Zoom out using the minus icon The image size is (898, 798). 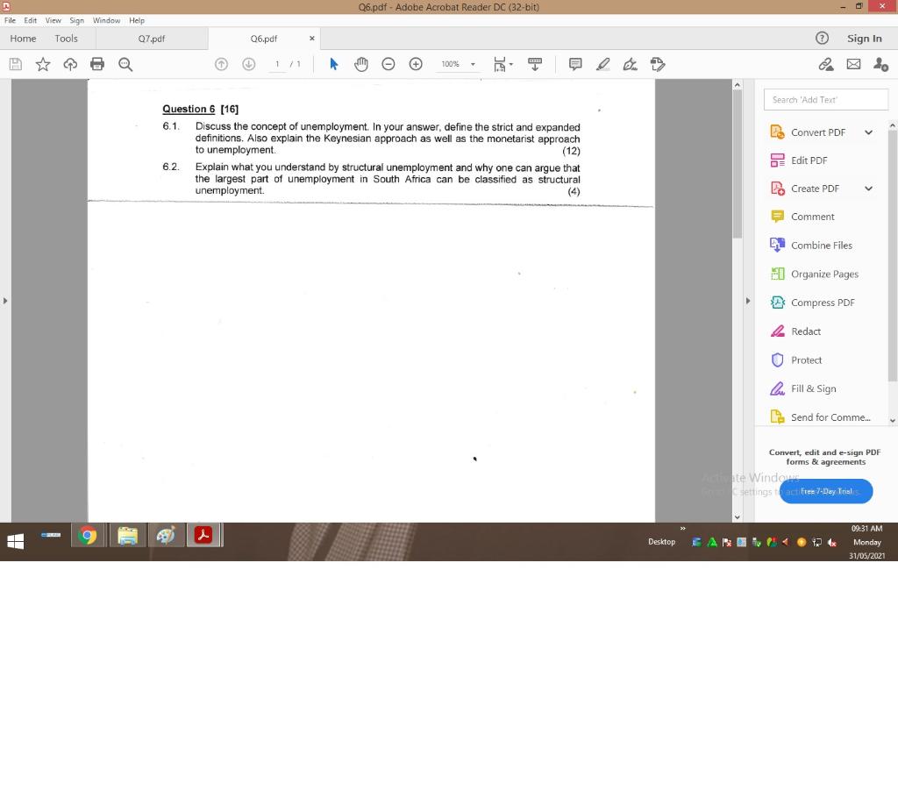coord(388,63)
